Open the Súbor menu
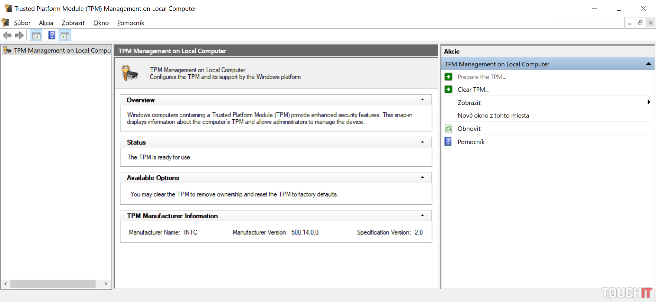This screenshot has width=656, height=302. tap(22, 23)
